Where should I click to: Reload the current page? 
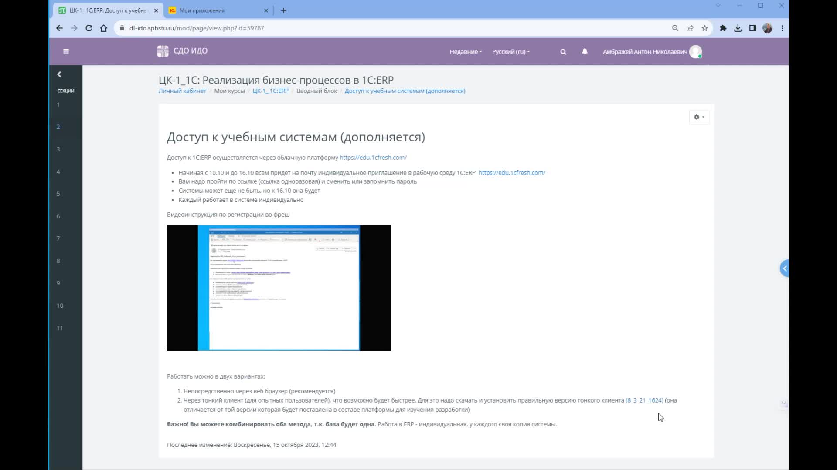(x=89, y=28)
